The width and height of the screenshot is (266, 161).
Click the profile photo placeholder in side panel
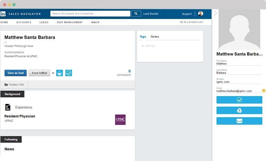click(239, 30)
